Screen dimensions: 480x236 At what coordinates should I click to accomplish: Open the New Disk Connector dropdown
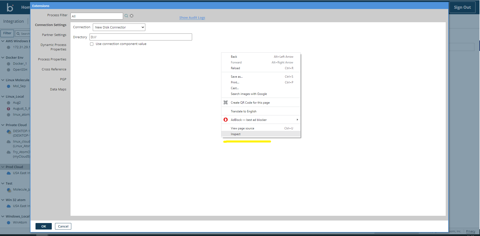pyautogui.click(x=119, y=27)
